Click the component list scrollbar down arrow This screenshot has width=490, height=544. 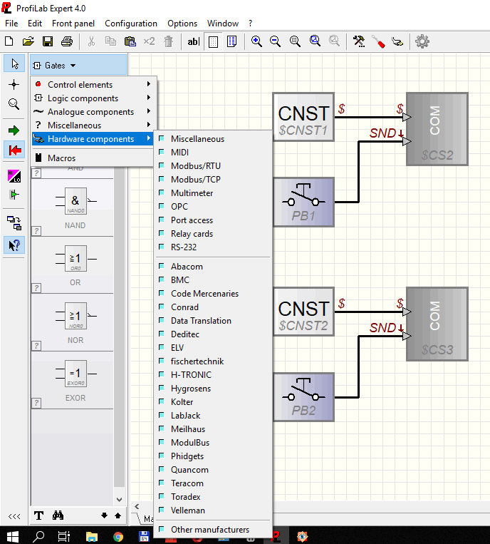(x=119, y=500)
